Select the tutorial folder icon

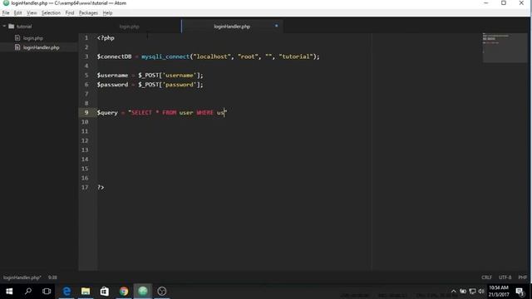(11, 26)
